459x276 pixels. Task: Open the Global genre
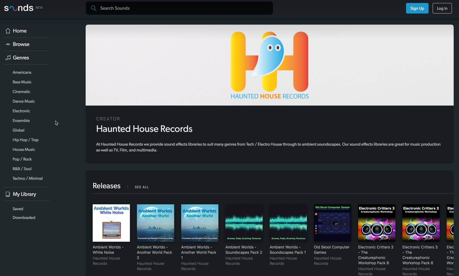click(x=18, y=130)
